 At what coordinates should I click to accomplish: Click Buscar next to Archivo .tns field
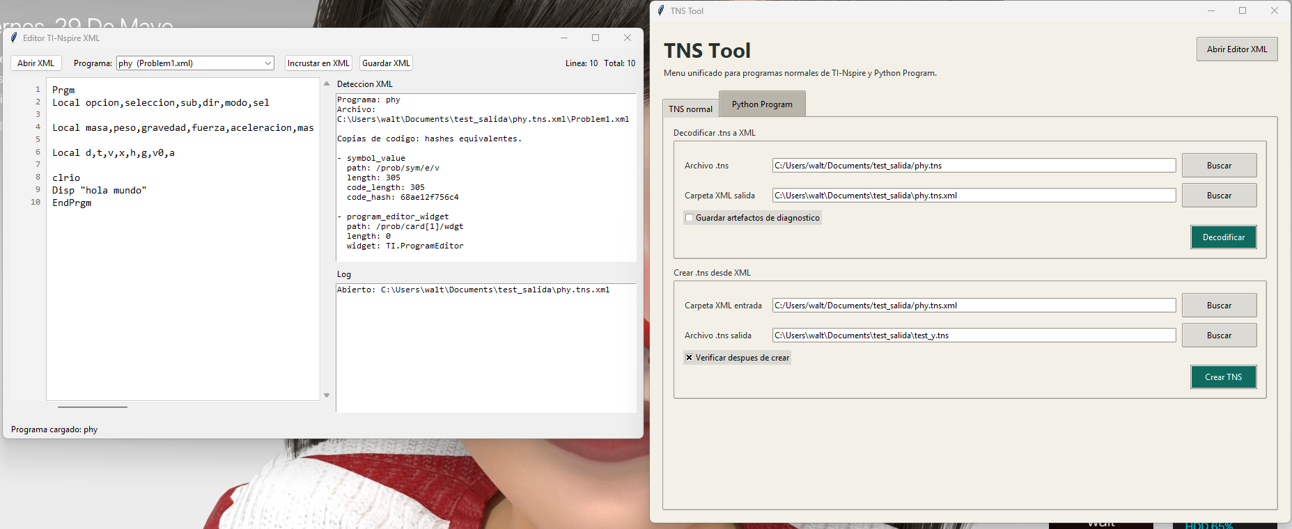[1219, 166]
